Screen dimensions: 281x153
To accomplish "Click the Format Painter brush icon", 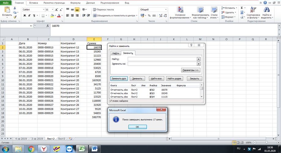I will point(15,17).
